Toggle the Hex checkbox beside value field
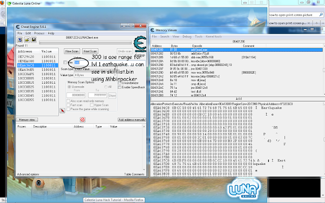The height and width of the screenshot is (203, 325). 65,62
